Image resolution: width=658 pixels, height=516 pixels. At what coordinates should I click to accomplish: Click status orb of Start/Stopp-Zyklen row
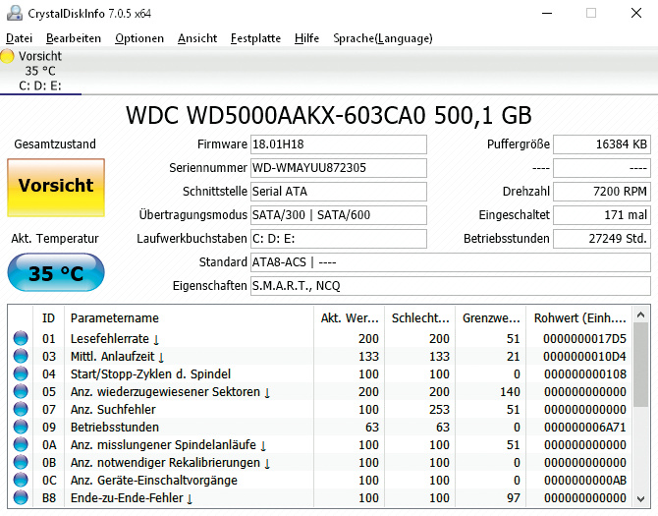coord(21,373)
